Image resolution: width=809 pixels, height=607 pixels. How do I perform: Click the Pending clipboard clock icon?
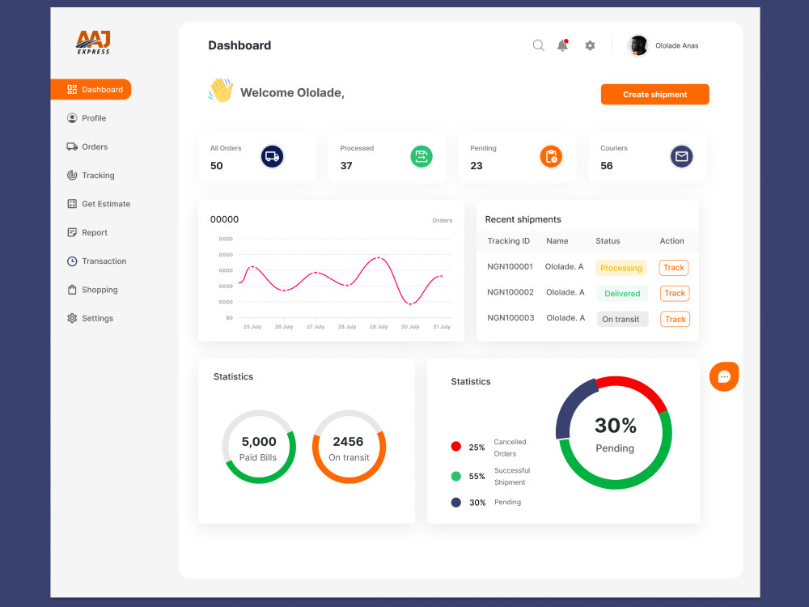click(x=551, y=156)
